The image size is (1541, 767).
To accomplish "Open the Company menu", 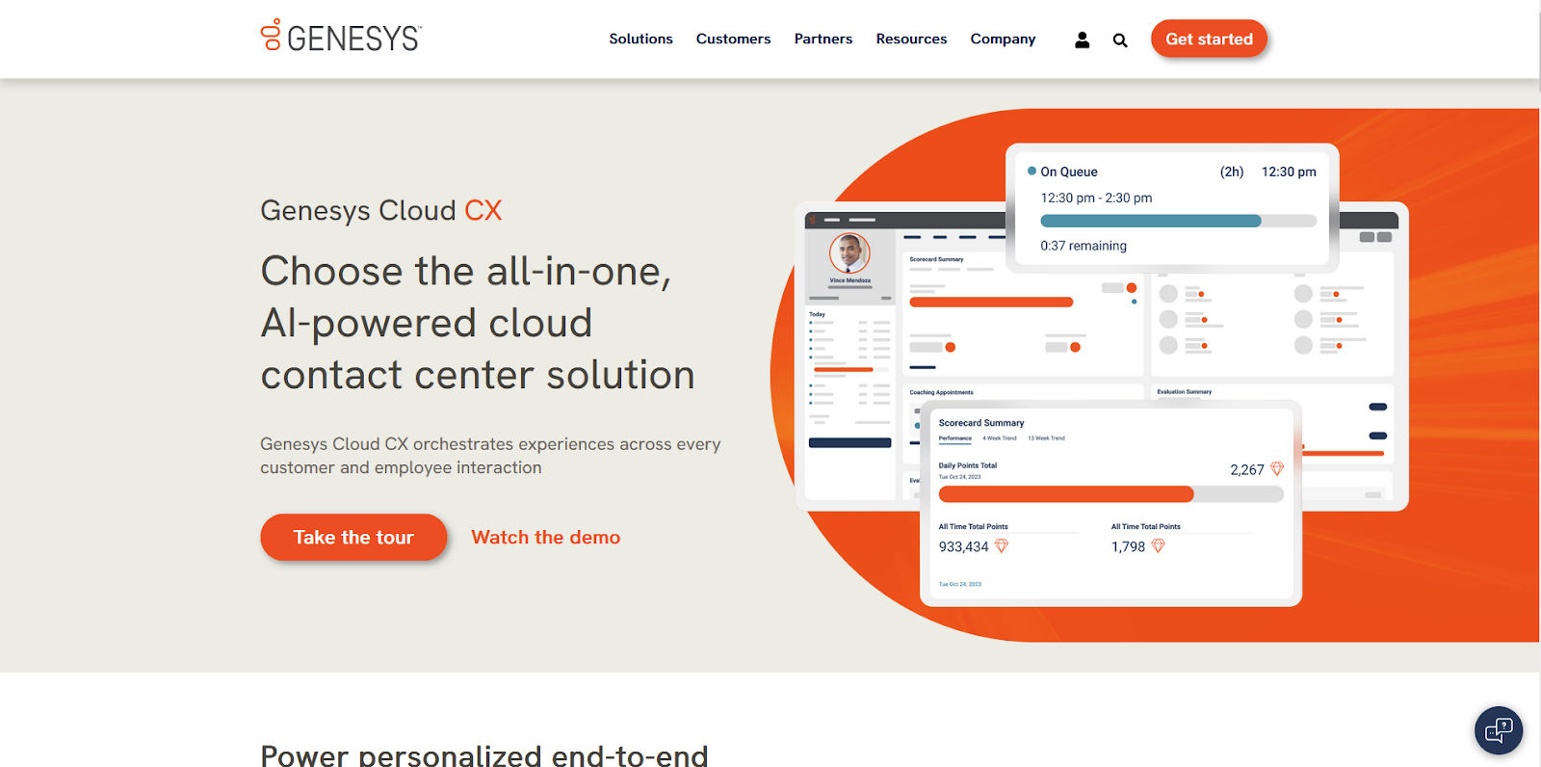I will 1003,40.
